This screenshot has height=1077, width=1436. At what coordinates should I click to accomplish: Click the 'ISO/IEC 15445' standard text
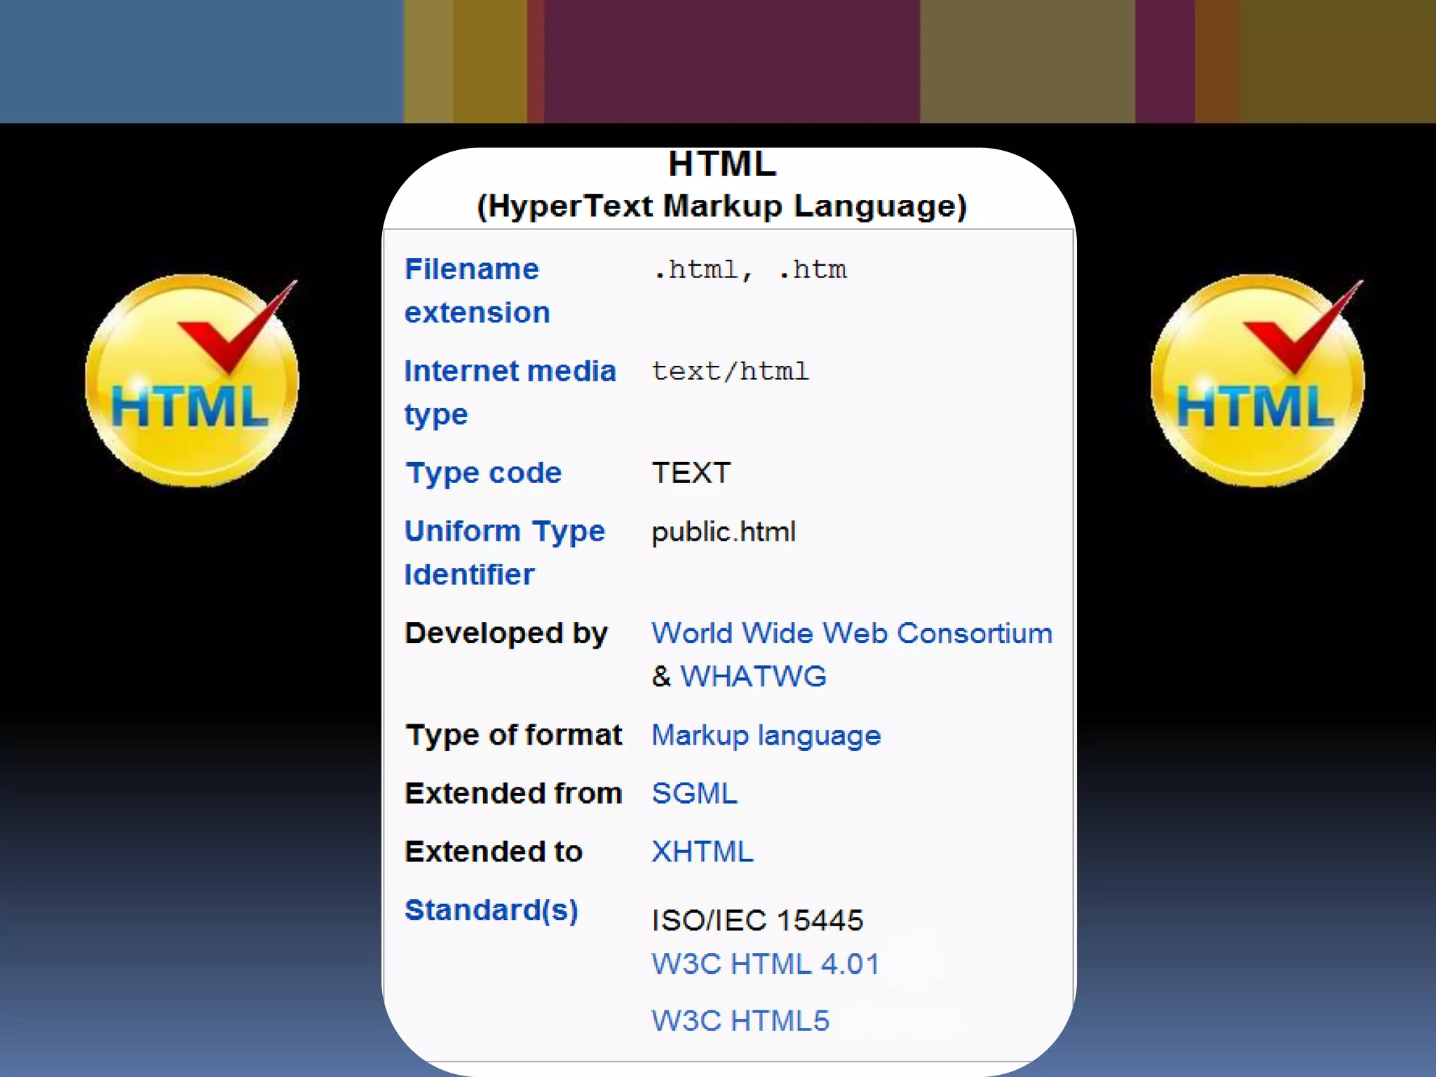757,921
